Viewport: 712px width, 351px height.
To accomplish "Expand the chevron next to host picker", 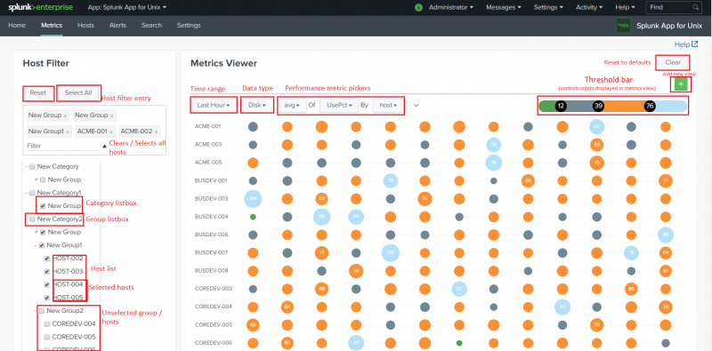I will click(416, 105).
